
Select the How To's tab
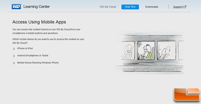tap(130, 7)
